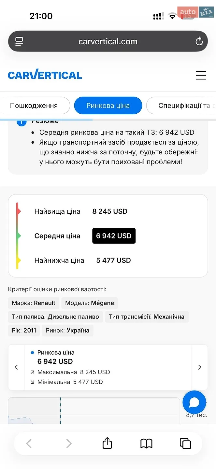Tap the Safari share icon

[x=107, y=443]
